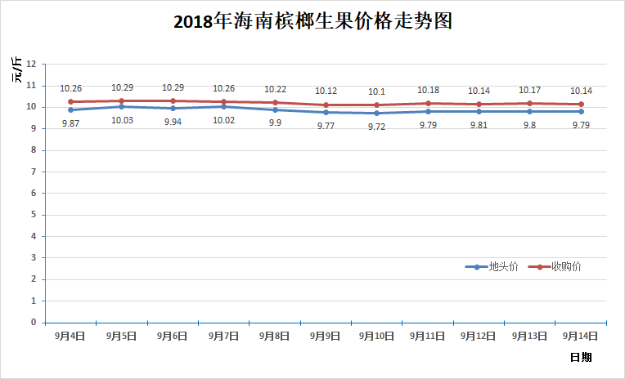
Task: Click the y-axis tick label 7
Action: (x=34, y=172)
